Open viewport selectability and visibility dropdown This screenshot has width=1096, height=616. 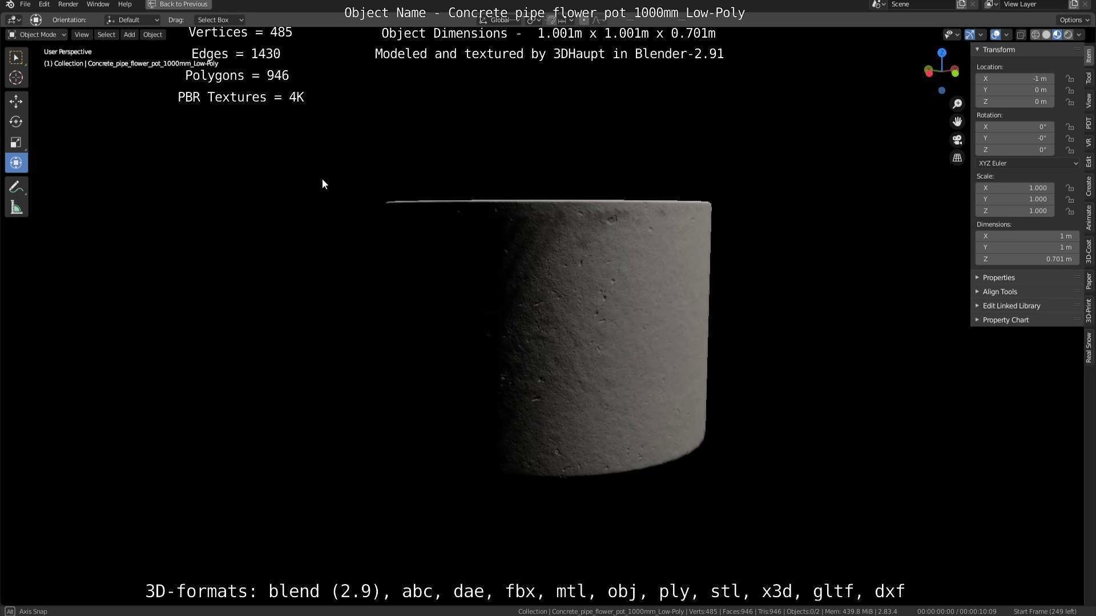point(952,35)
